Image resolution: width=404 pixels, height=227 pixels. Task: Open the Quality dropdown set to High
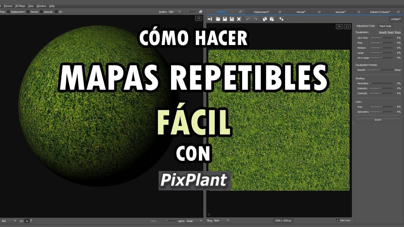tap(175, 12)
